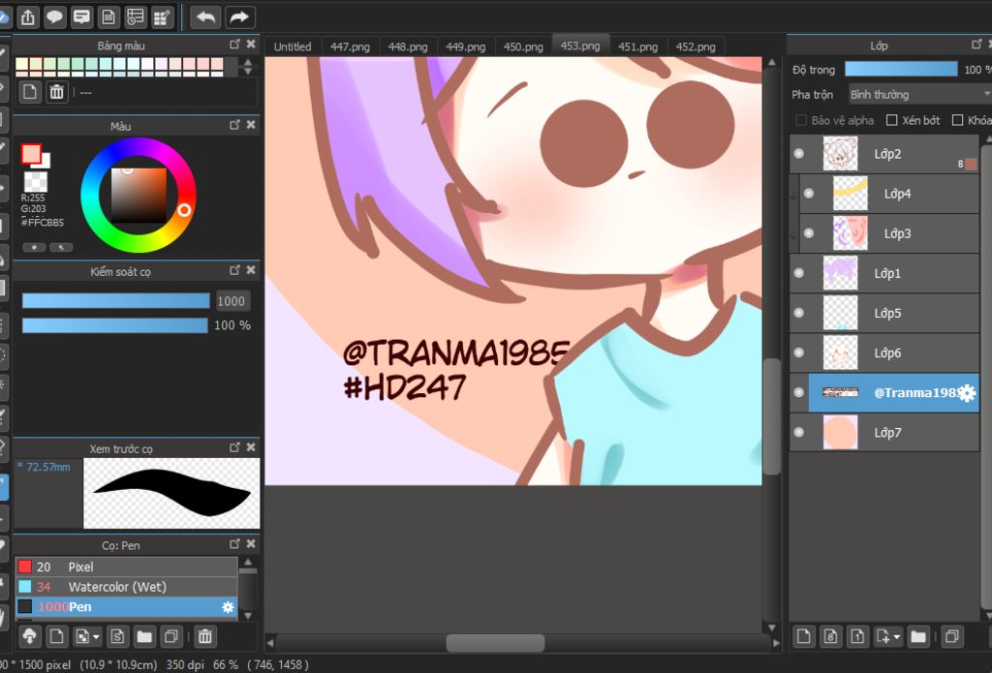Add a new brush with page icon

coord(56,635)
